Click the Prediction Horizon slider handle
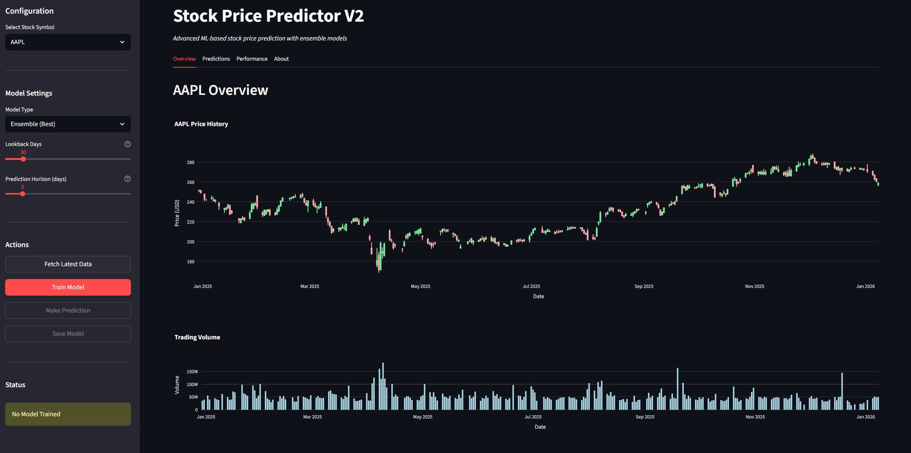 pyautogui.click(x=23, y=193)
